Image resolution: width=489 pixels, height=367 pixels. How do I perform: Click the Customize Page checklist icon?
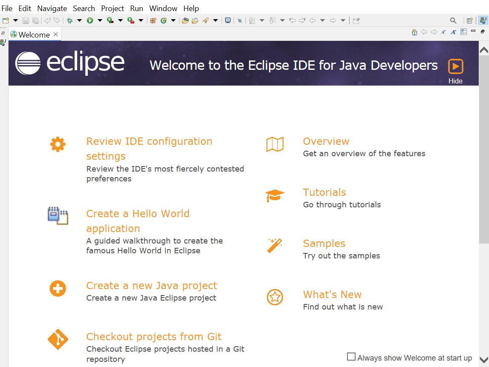(464, 32)
